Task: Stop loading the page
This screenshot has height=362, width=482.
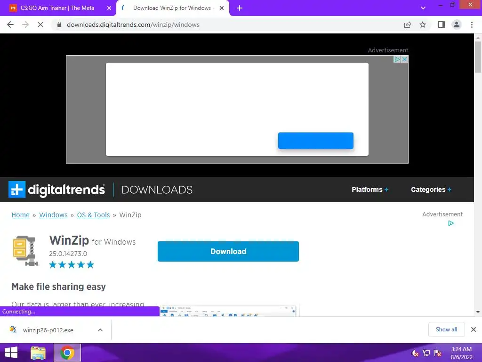Action: [x=40, y=25]
